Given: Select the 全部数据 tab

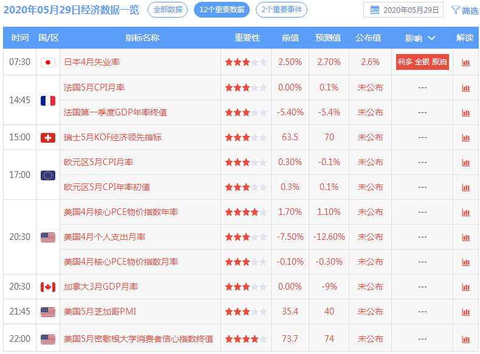Looking at the screenshot, I should 167,10.
